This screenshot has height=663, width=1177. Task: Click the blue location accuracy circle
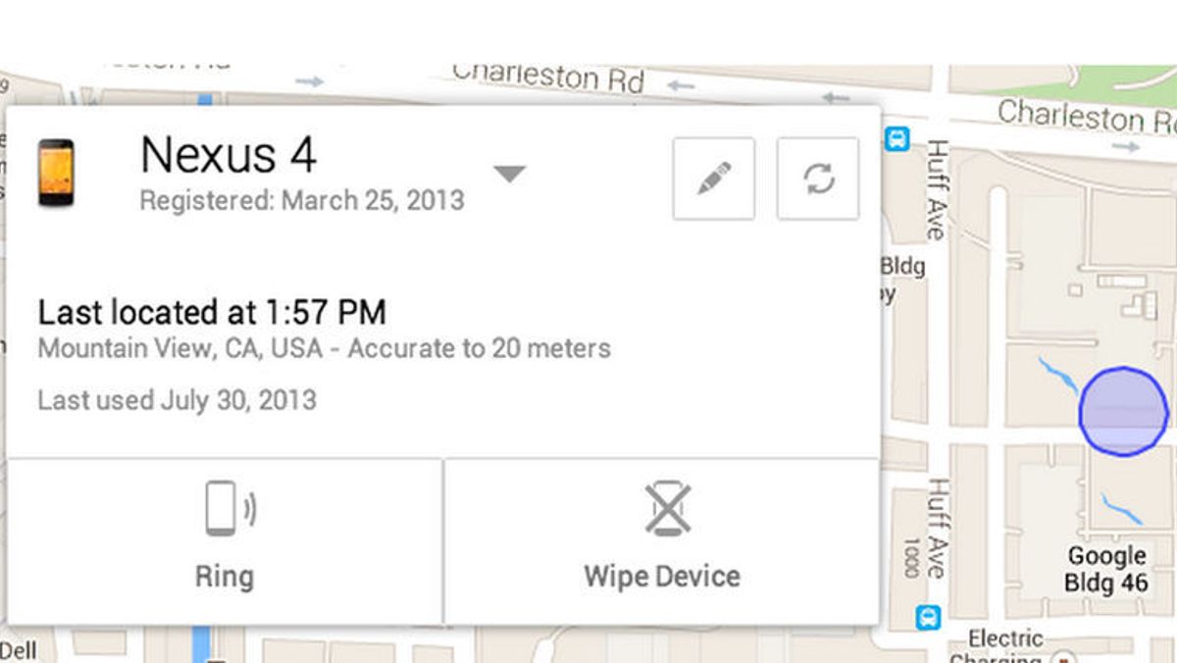(1124, 411)
